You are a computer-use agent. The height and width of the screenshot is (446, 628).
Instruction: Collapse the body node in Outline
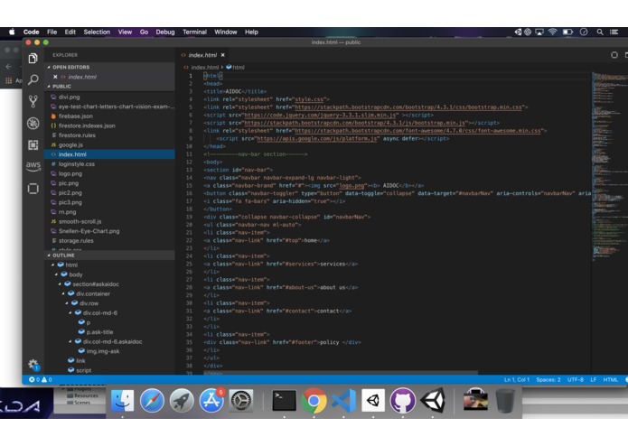[56, 274]
